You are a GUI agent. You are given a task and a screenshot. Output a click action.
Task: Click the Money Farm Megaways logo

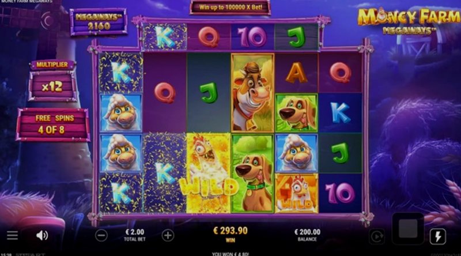pos(409,21)
